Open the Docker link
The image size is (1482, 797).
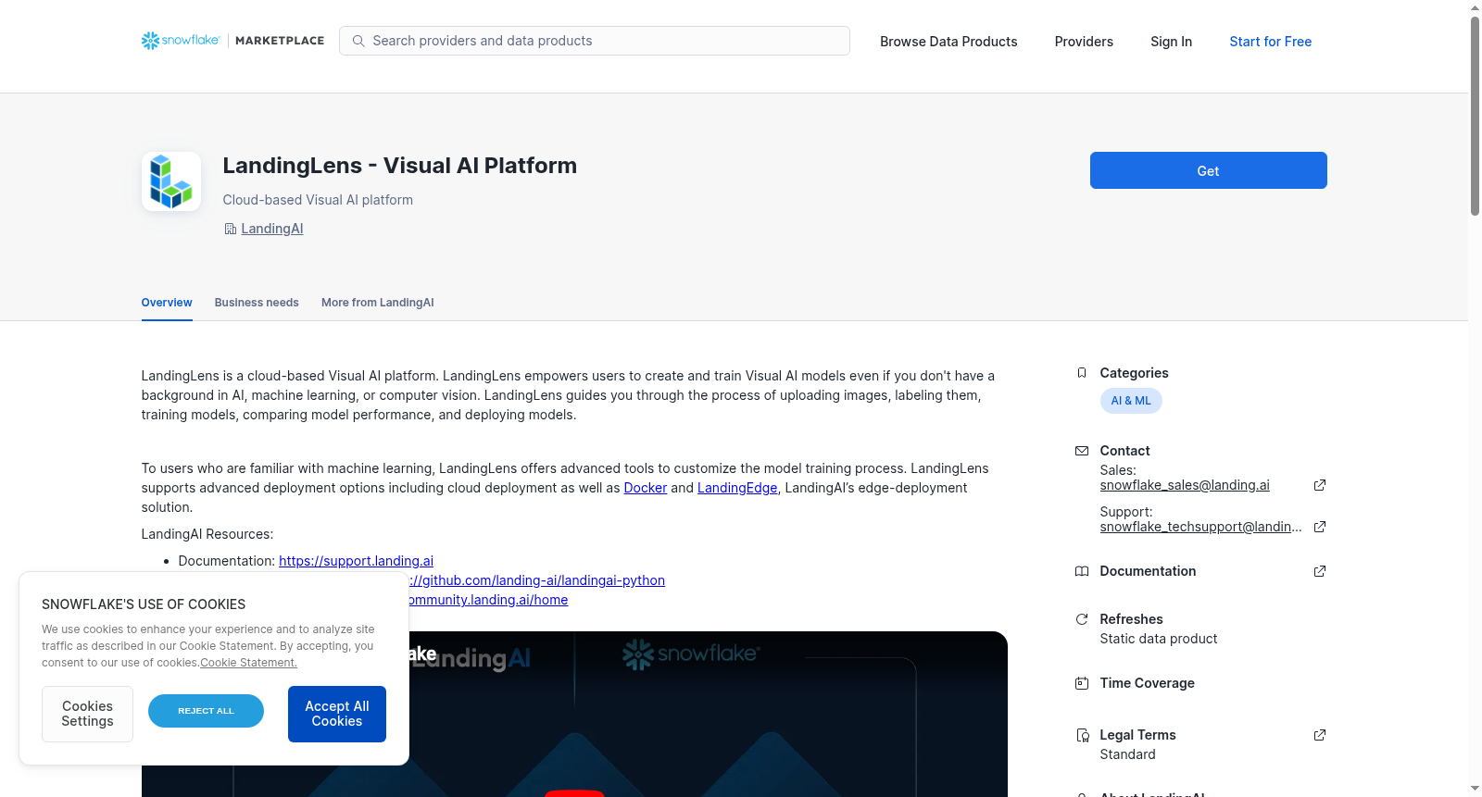tap(646, 488)
